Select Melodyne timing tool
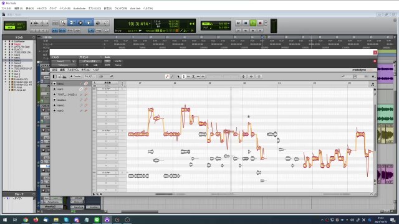This screenshot has width=399, height=224. point(198,77)
